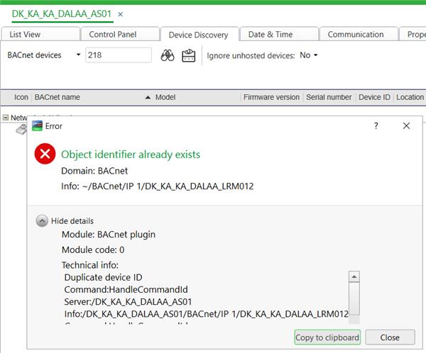Image resolution: width=426 pixels, height=353 pixels.
Task: Click the Error dialog application icon
Action: pos(37,126)
